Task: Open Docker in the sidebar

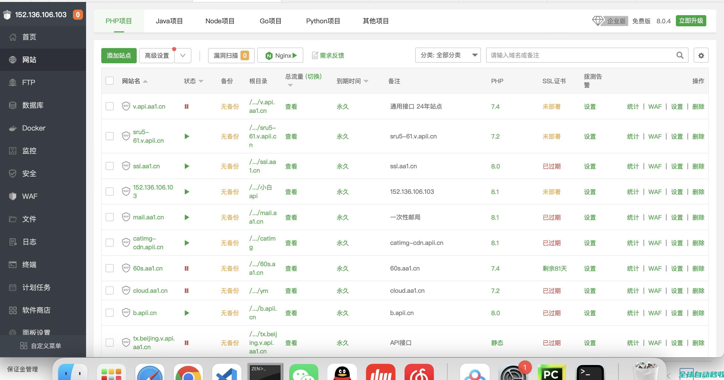Action: point(34,128)
